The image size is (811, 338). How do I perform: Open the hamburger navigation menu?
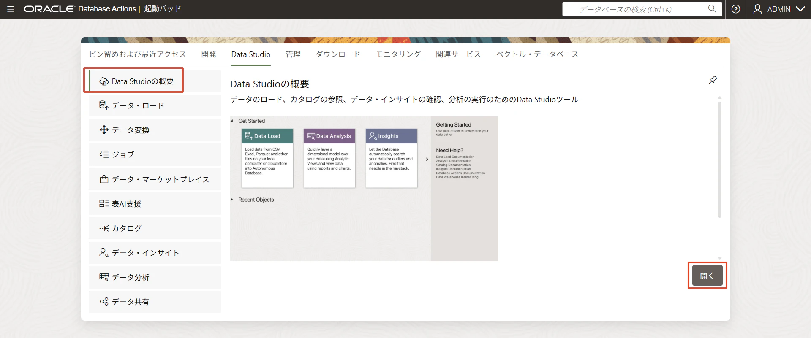[11, 9]
